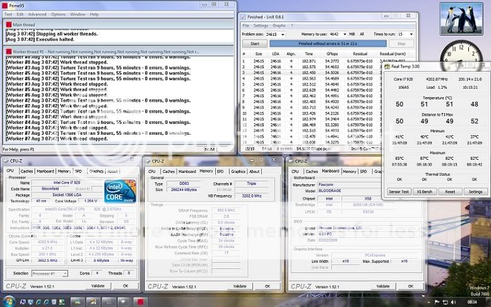Screen dimensions: 491x307
Task: Open the Graphs menu in LinX
Action: (279, 26)
